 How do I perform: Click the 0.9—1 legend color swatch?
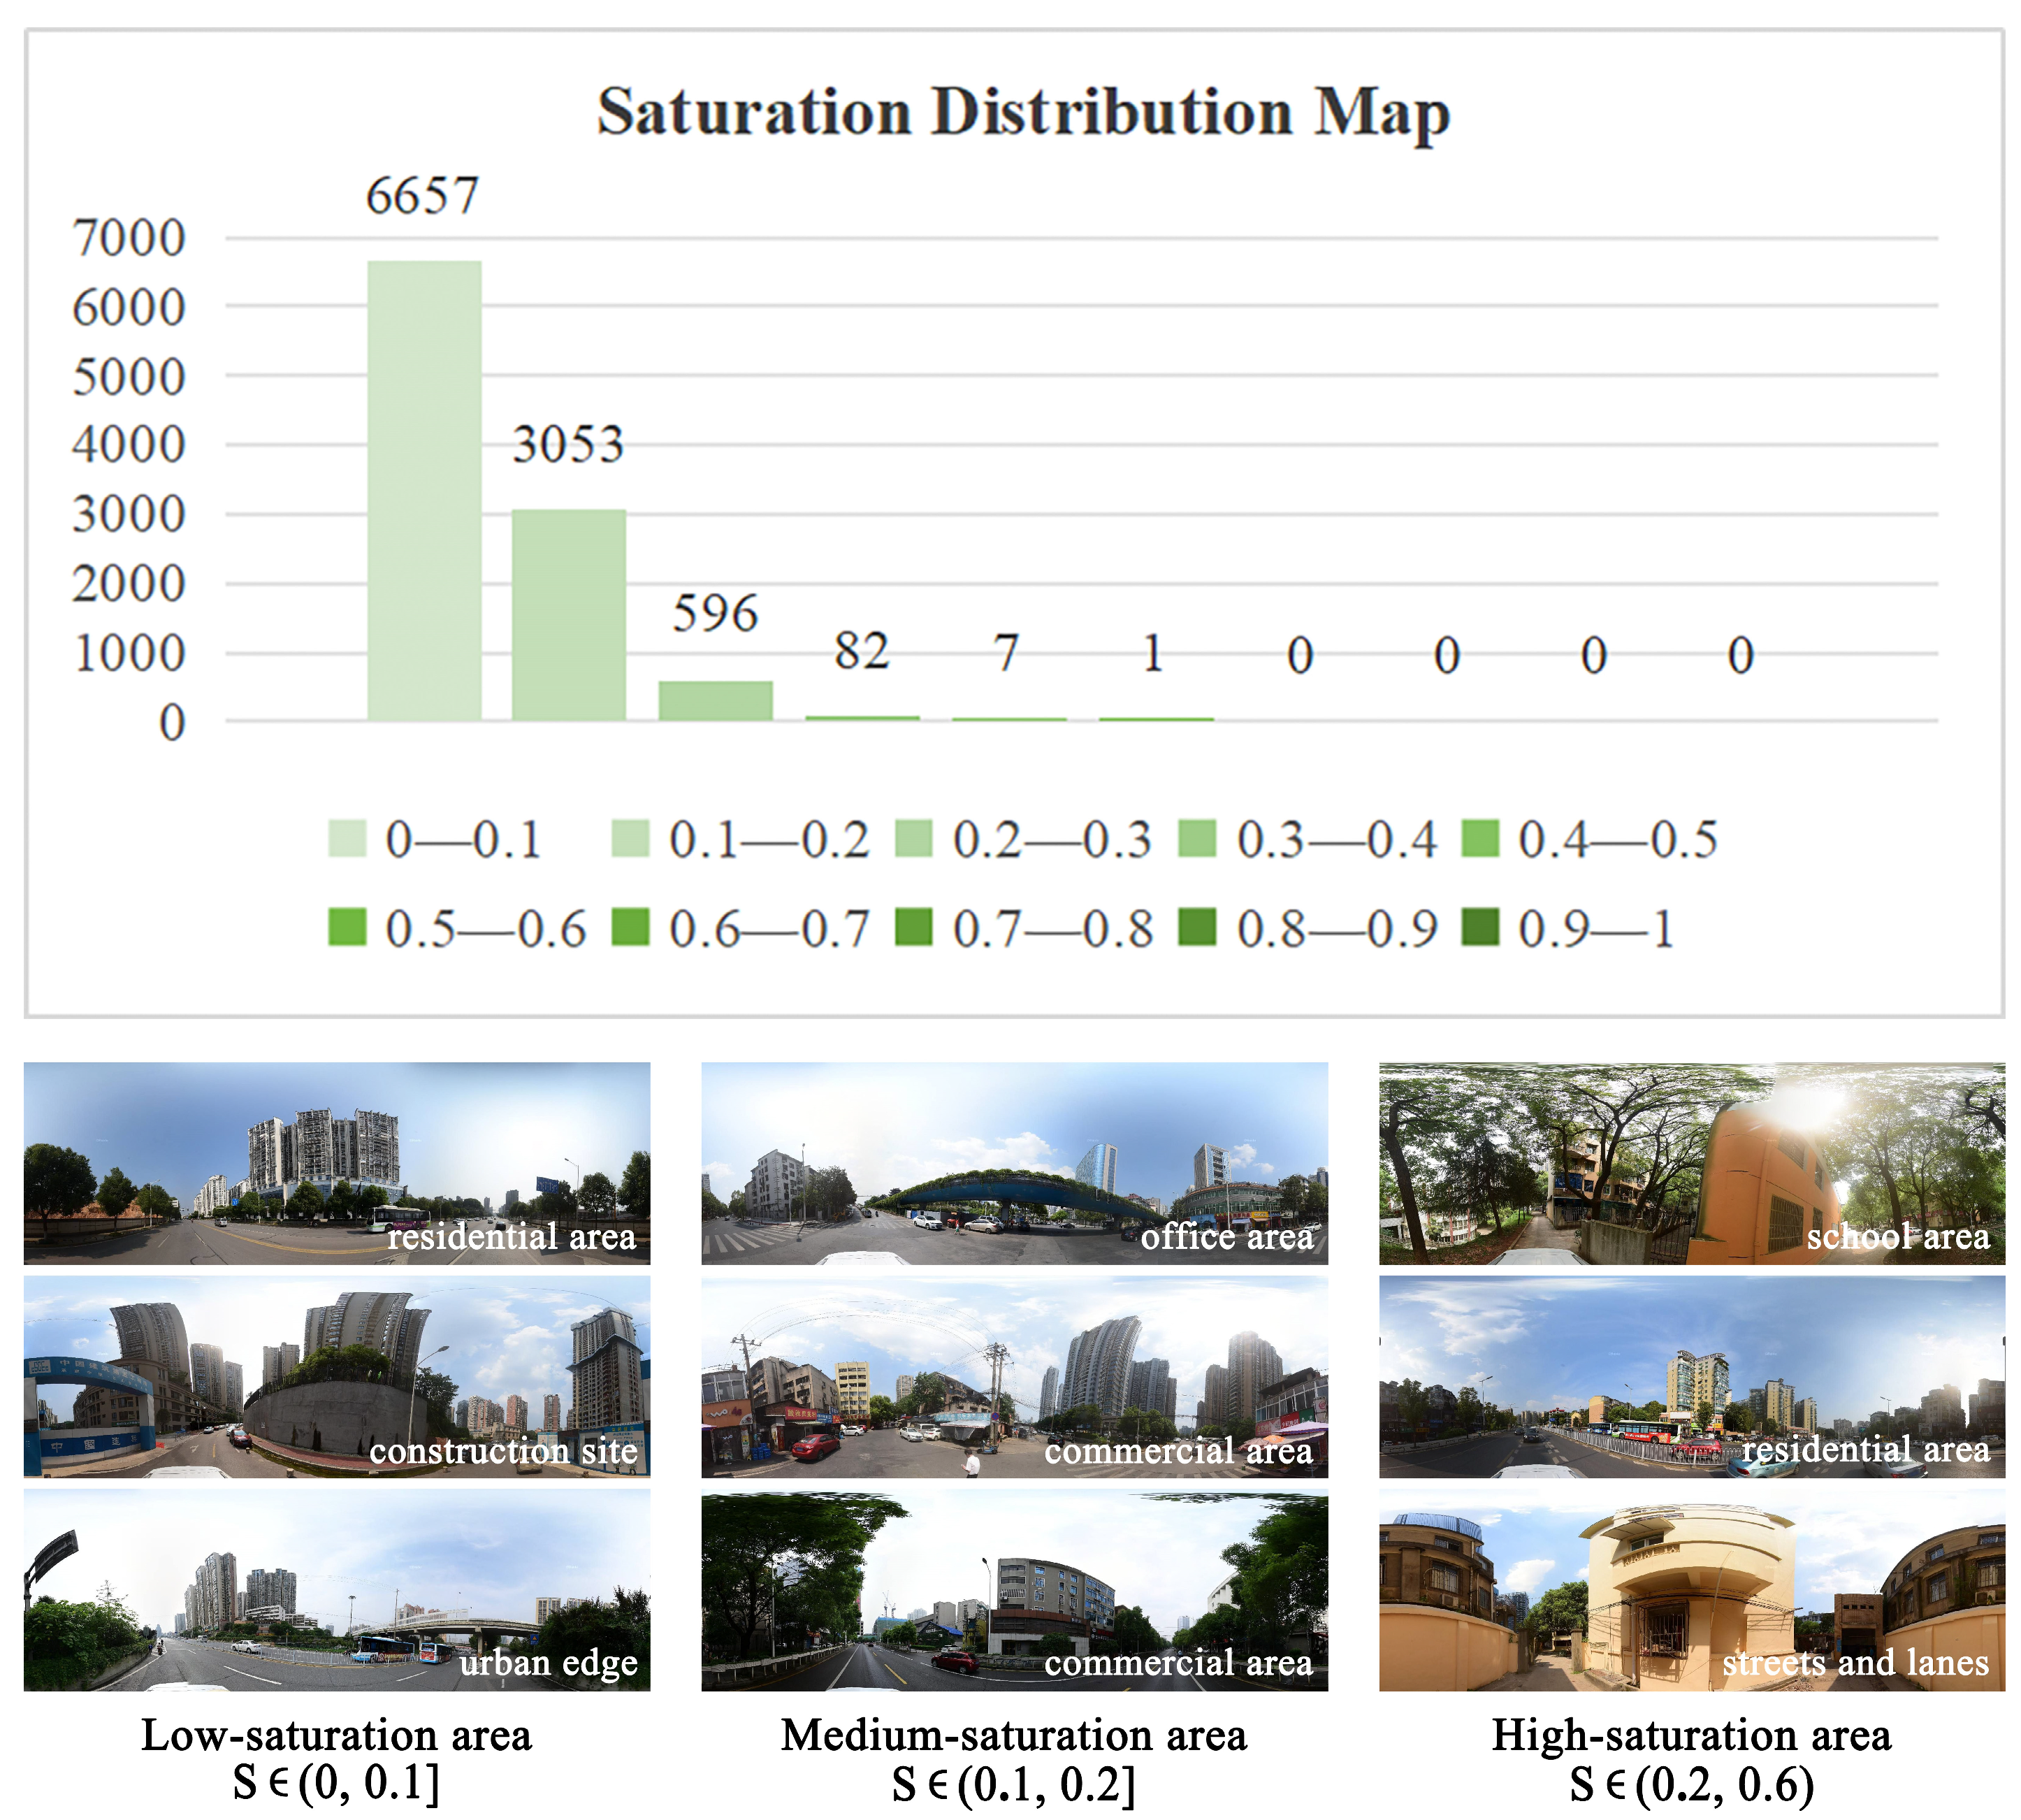[1480, 927]
